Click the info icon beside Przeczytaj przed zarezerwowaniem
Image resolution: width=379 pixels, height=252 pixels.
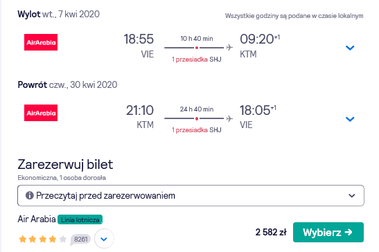(30, 195)
